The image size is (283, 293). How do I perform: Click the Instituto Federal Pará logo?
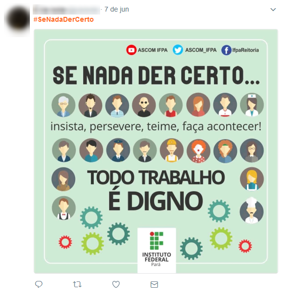pyautogui.click(x=156, y=250)
